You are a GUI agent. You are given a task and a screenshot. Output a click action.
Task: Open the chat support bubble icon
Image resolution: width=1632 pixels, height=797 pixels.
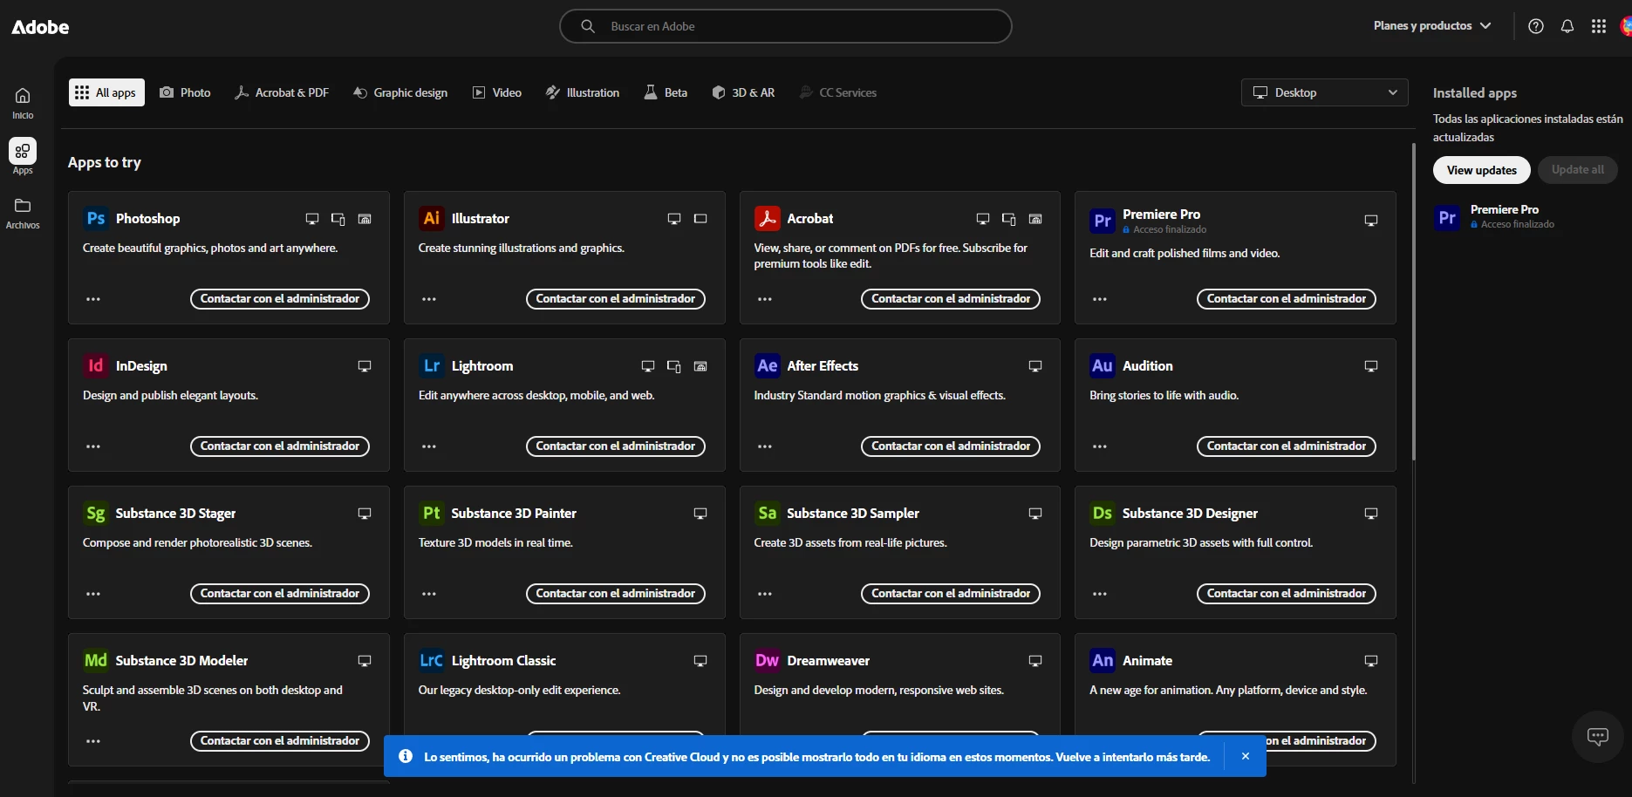1597,737
